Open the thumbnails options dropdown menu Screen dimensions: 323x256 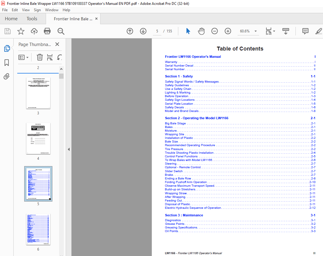(x=23, y=57)
